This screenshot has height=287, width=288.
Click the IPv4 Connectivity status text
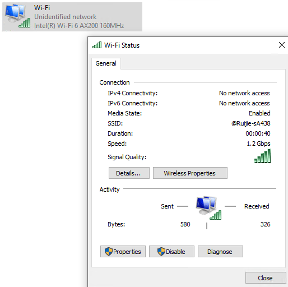[x=244, y=93]
